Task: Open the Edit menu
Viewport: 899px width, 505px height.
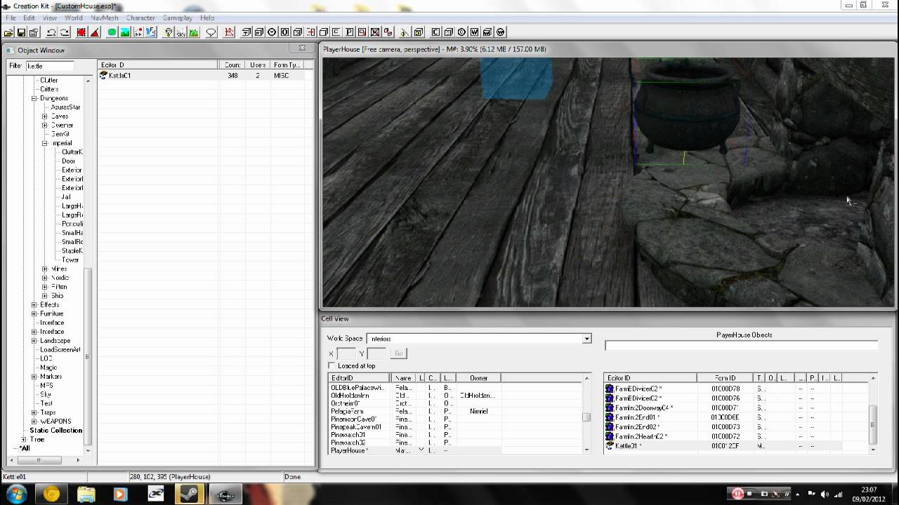Action: click(x=29, y=18)
